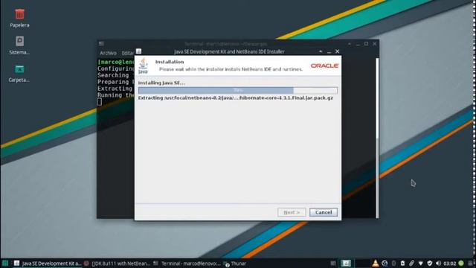Switch to Java SE Development Kit taskbar item

(48, 263)
